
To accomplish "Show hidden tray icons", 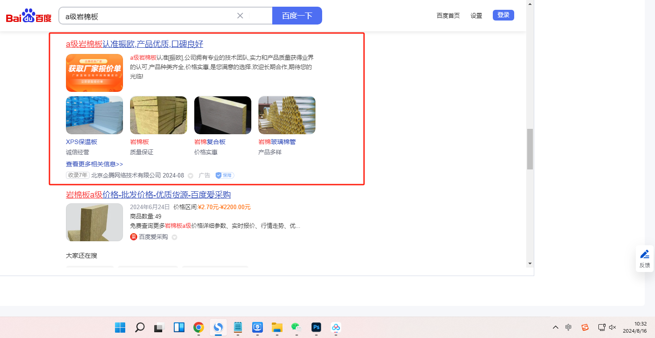I will click(x=556, y=327).
